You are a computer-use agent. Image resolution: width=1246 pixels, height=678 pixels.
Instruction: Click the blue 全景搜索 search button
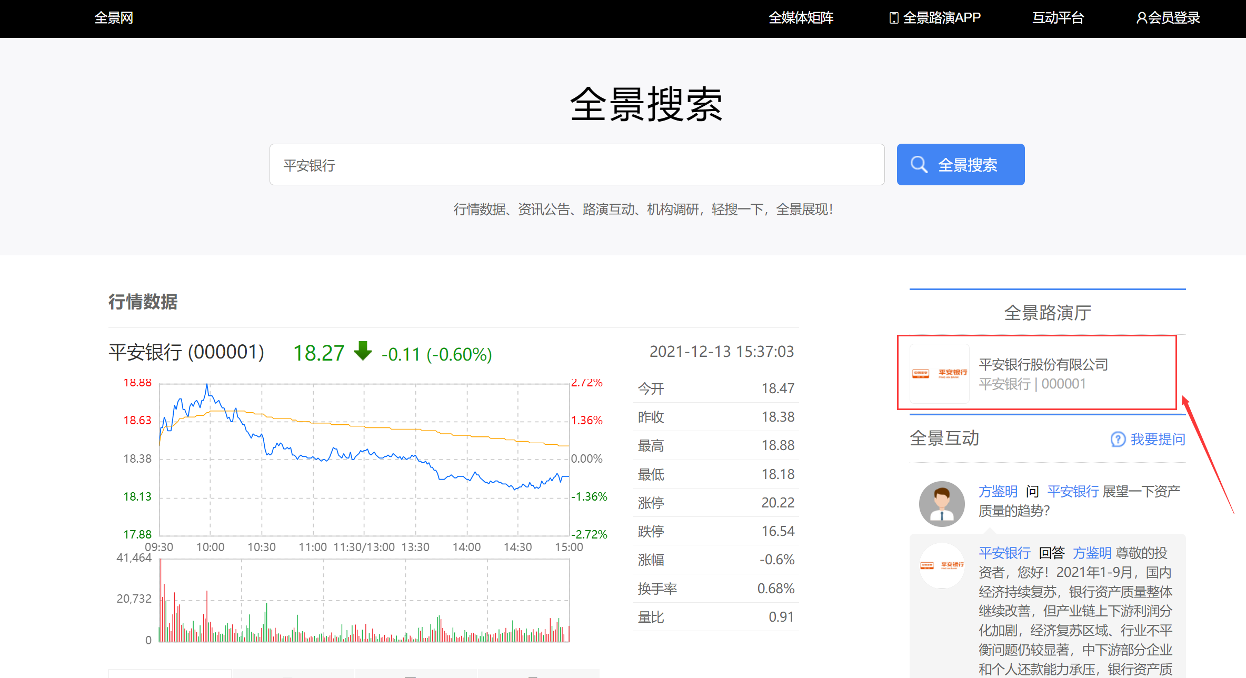(x=961, y=165)
